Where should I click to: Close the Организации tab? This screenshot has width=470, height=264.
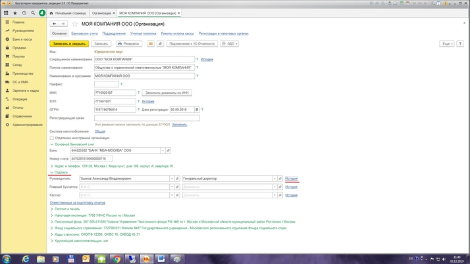click(x=114, y=13)
